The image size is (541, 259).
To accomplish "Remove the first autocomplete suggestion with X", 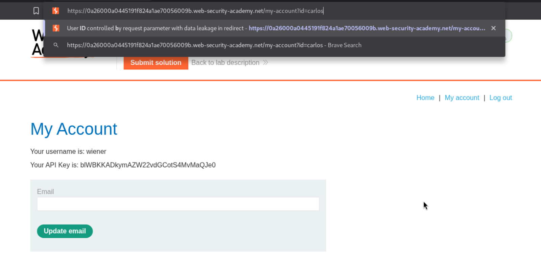I will tap(493, 28).
